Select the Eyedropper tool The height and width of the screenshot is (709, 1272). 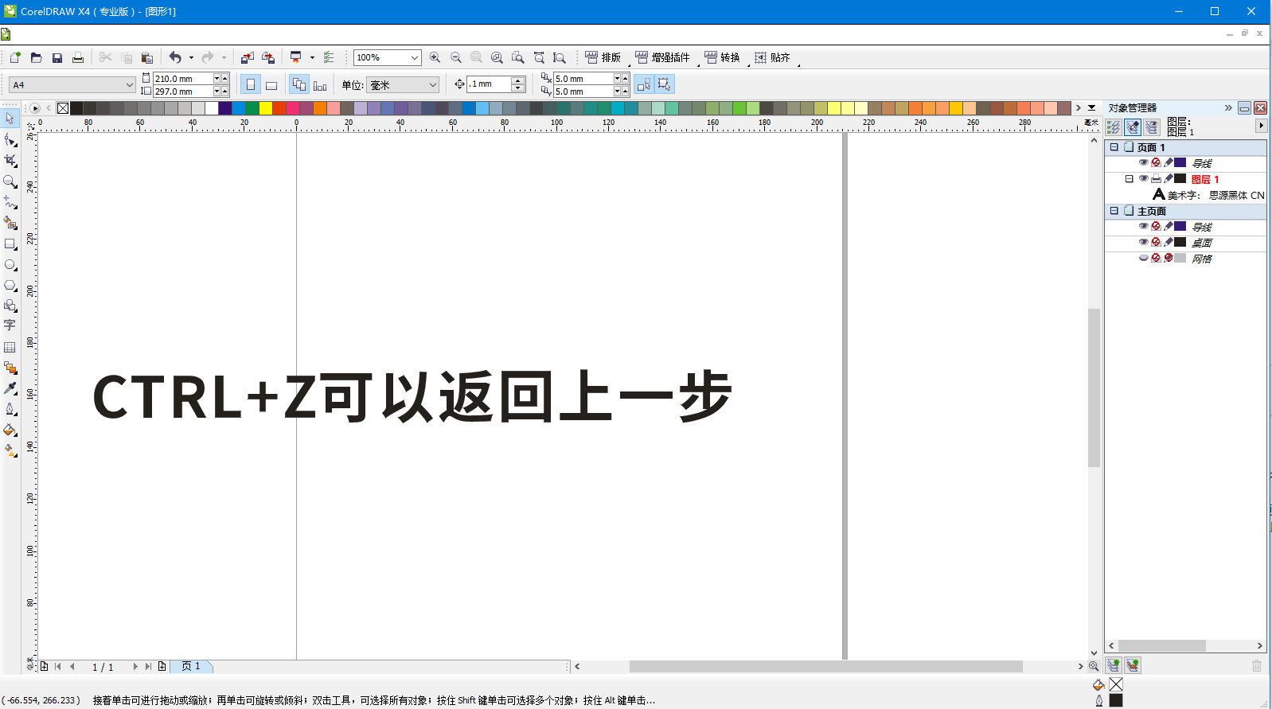tap(10, 388)
